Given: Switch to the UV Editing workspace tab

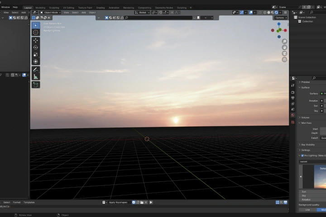Looking at the screenshot, I should [69, 8].
